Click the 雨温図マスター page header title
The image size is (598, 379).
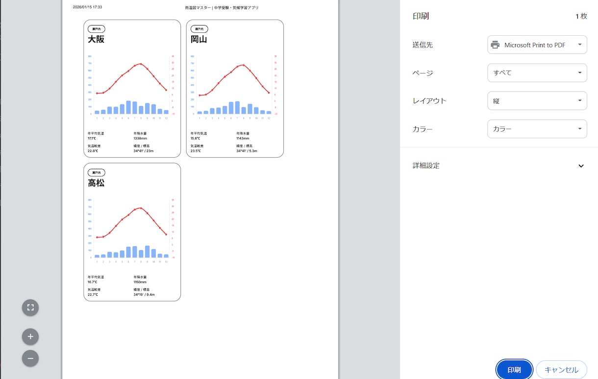(x=222, y=8)
